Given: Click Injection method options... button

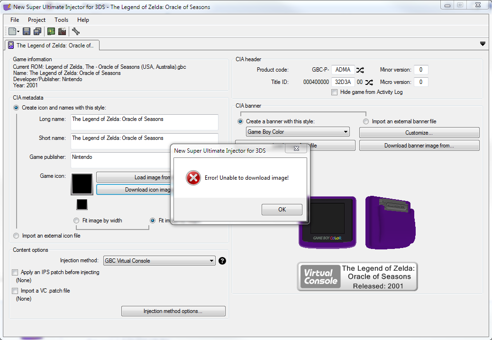Looking at the screenshot, I should 173,311.
